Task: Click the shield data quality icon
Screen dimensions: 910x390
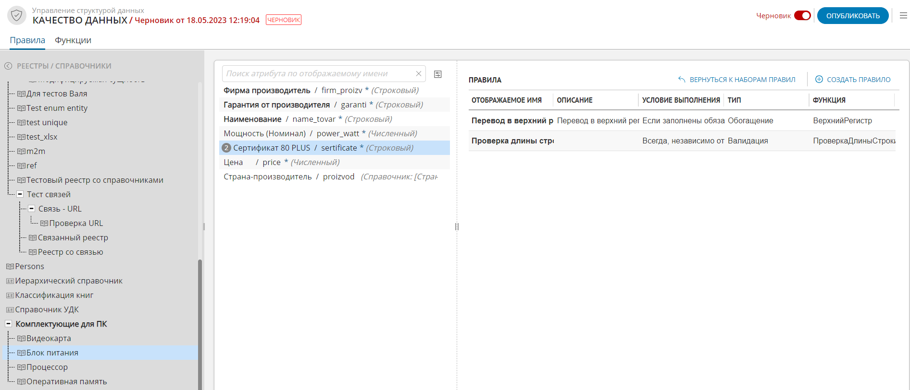Action: tap(17, 15)
